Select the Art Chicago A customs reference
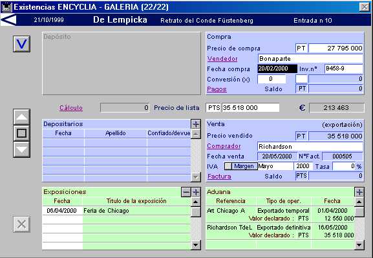373x258 pixels. 226,211
